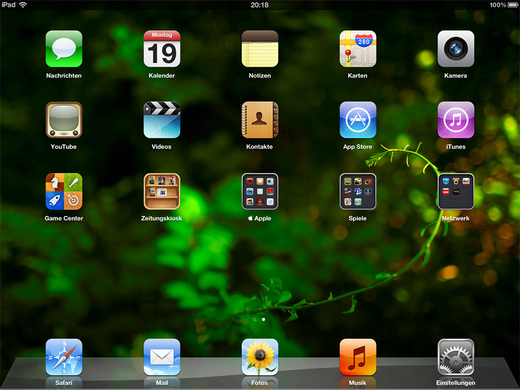Tap the 100% battery percentage text

(x=498, y=5)
